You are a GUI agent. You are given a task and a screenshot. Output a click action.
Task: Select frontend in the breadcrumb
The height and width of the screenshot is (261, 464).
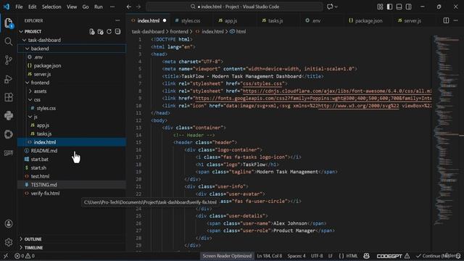click(x=179, y=32)
